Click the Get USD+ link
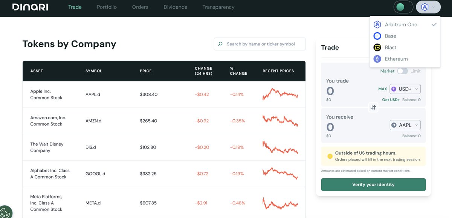452x218 pixels. point(391,100)
